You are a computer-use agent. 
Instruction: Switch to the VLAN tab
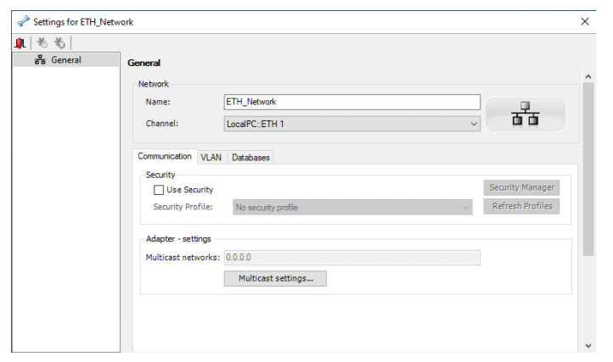211,157
